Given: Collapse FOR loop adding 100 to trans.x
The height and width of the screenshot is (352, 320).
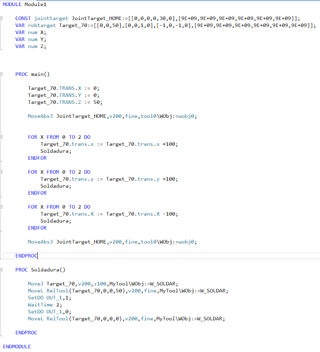Looking at the screenshot, I should tap(1, 137).
